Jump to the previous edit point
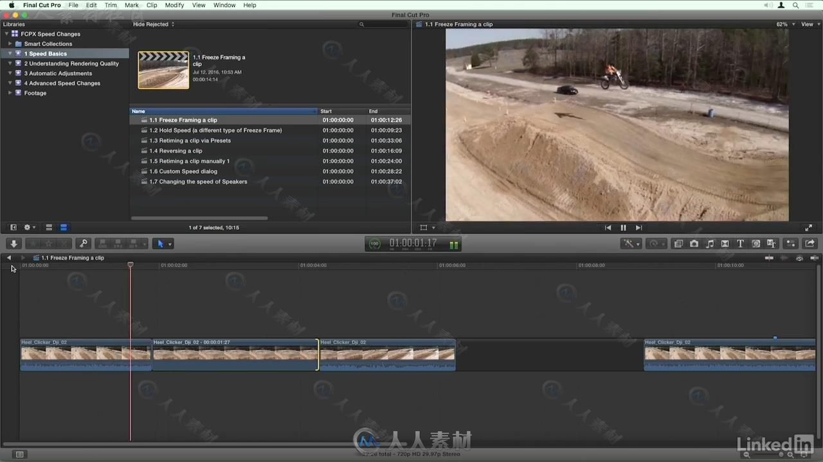 (x=608, y=228)
